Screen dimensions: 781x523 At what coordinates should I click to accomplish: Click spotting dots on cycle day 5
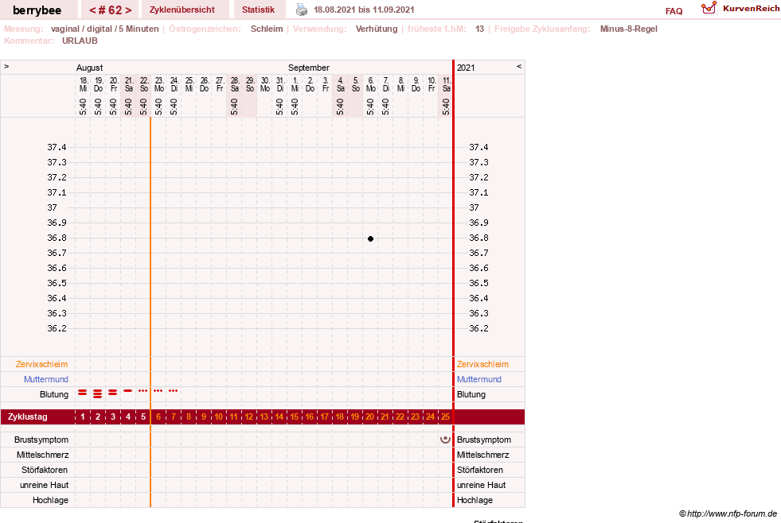(143, 391)
